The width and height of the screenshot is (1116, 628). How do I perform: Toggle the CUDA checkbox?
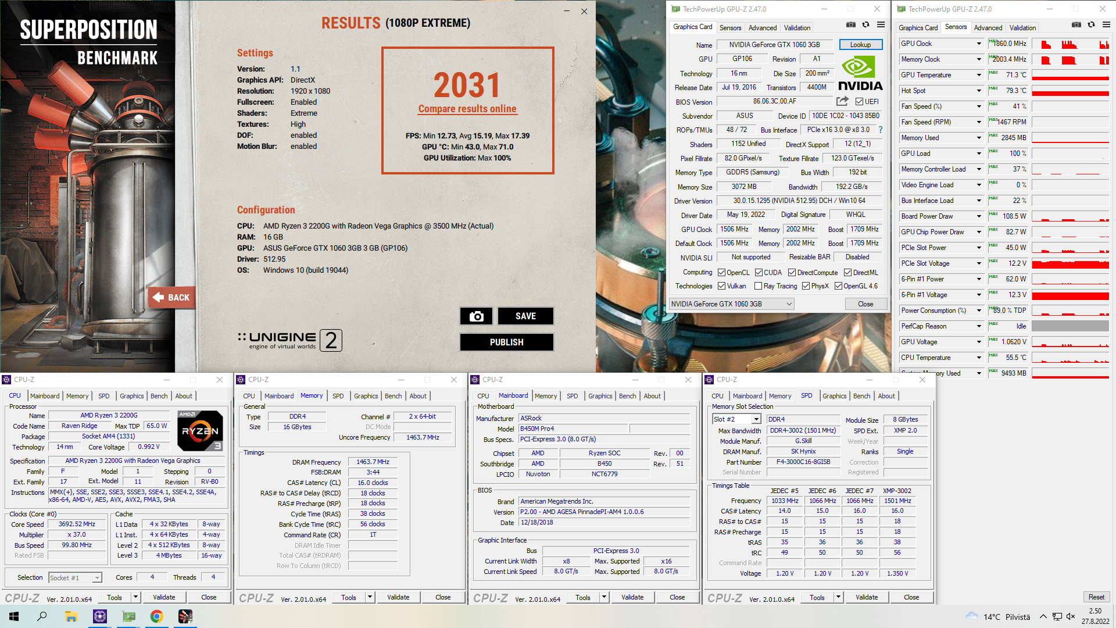coord(759,273)
